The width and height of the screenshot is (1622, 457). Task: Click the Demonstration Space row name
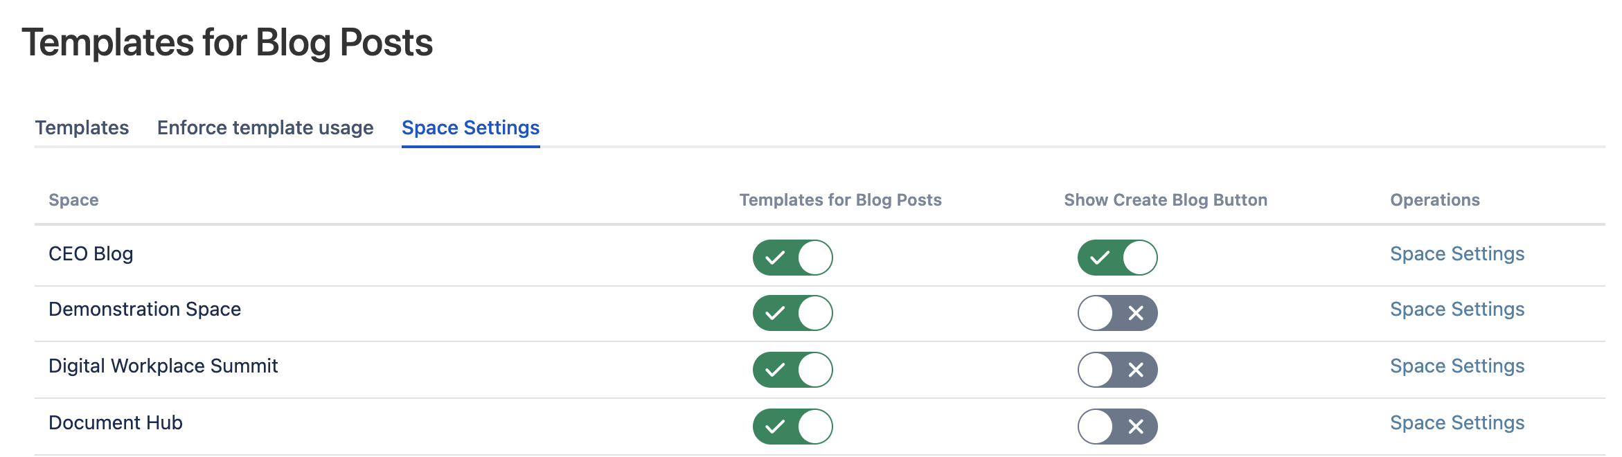pyautogui.click(x=145, y=310)
